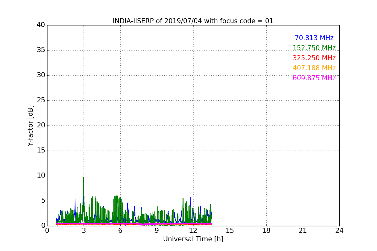Image resolution: width=377 pixels, height=251 pixels.
Task: Click the y-axis tick label 20
Action: 41,125
